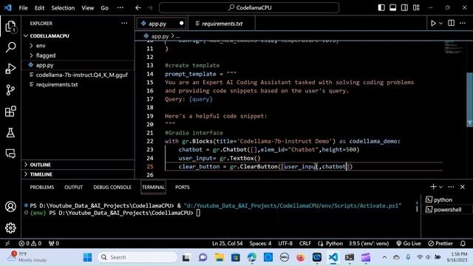The image size is (473, 266).
Task: Toggle bottom panel layout button
Action: (x=392, y=7)
